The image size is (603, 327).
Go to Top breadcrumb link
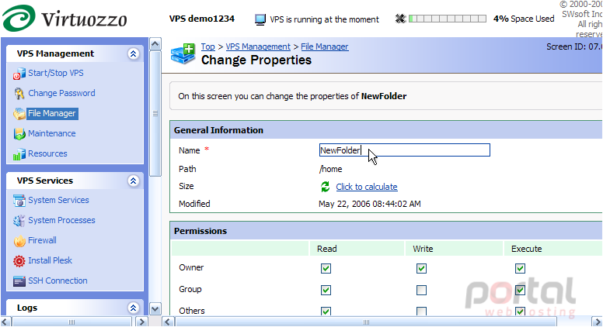[207, 46]
